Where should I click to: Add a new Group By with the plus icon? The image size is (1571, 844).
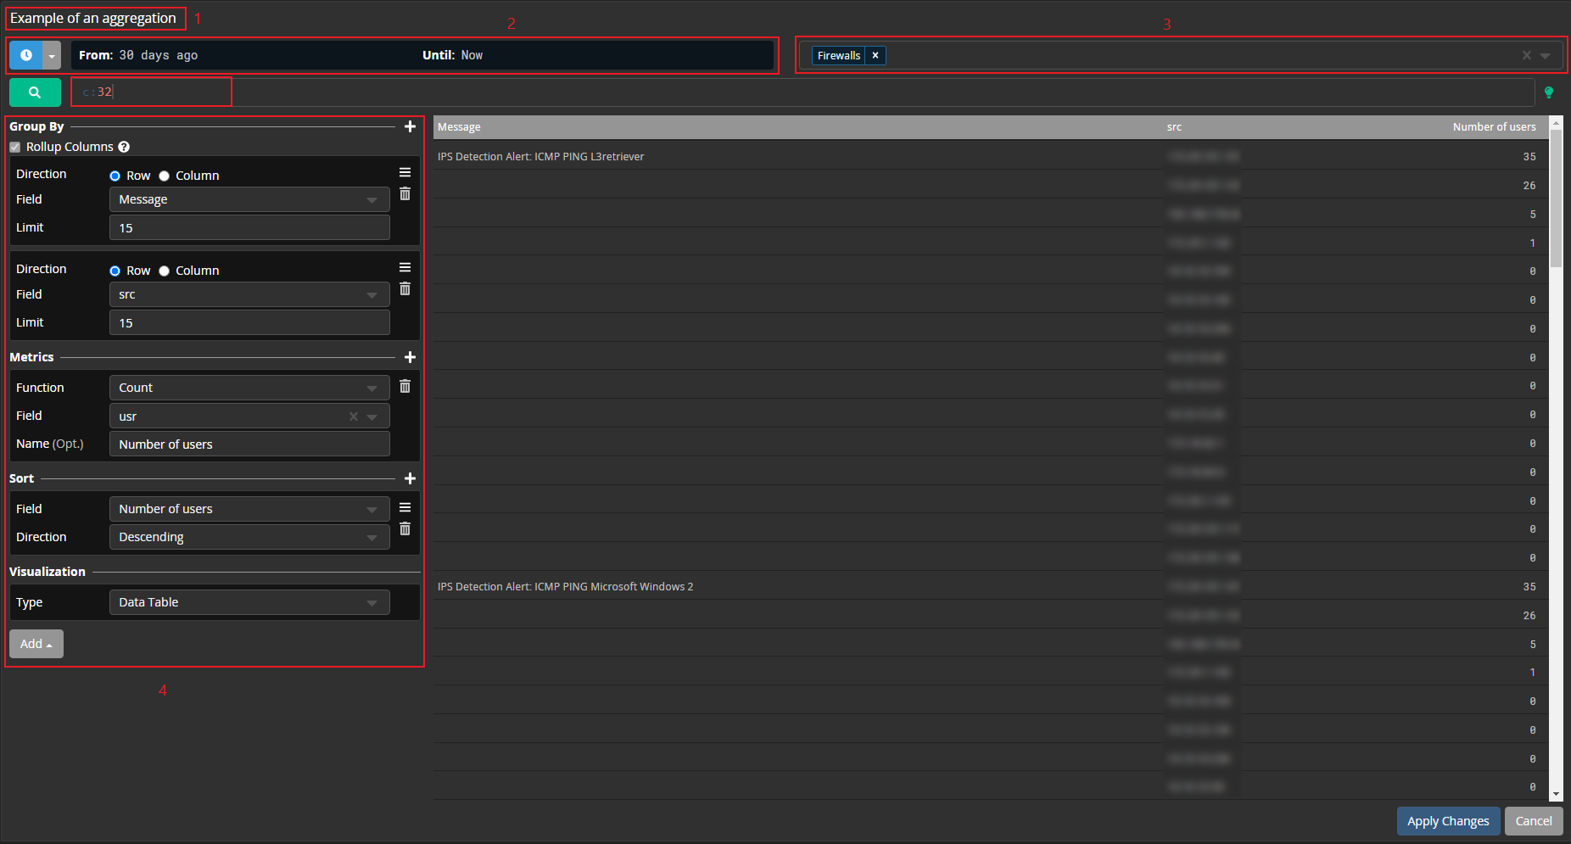(x=411, y=126)
